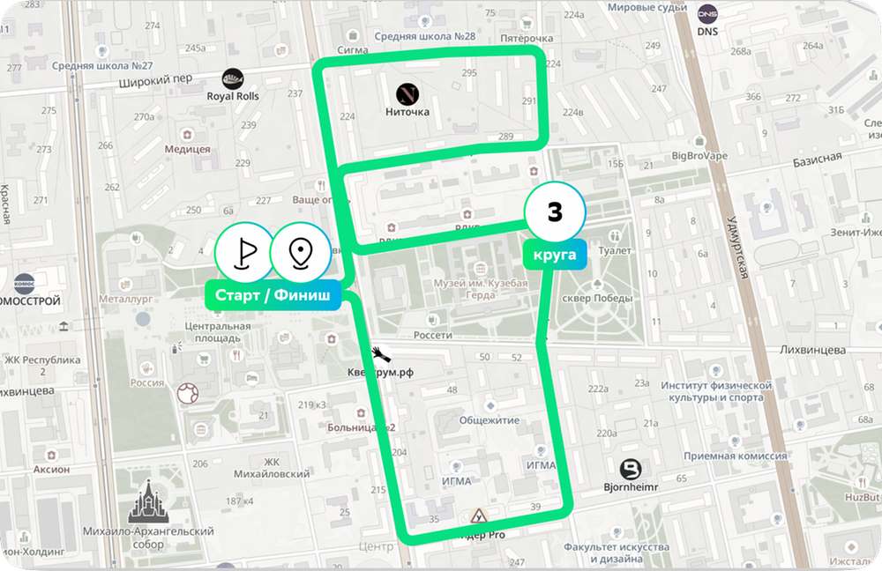Viewport: 882px width, 571px height.
Task: Click the finish location pin marker
Action: (301, 253)
